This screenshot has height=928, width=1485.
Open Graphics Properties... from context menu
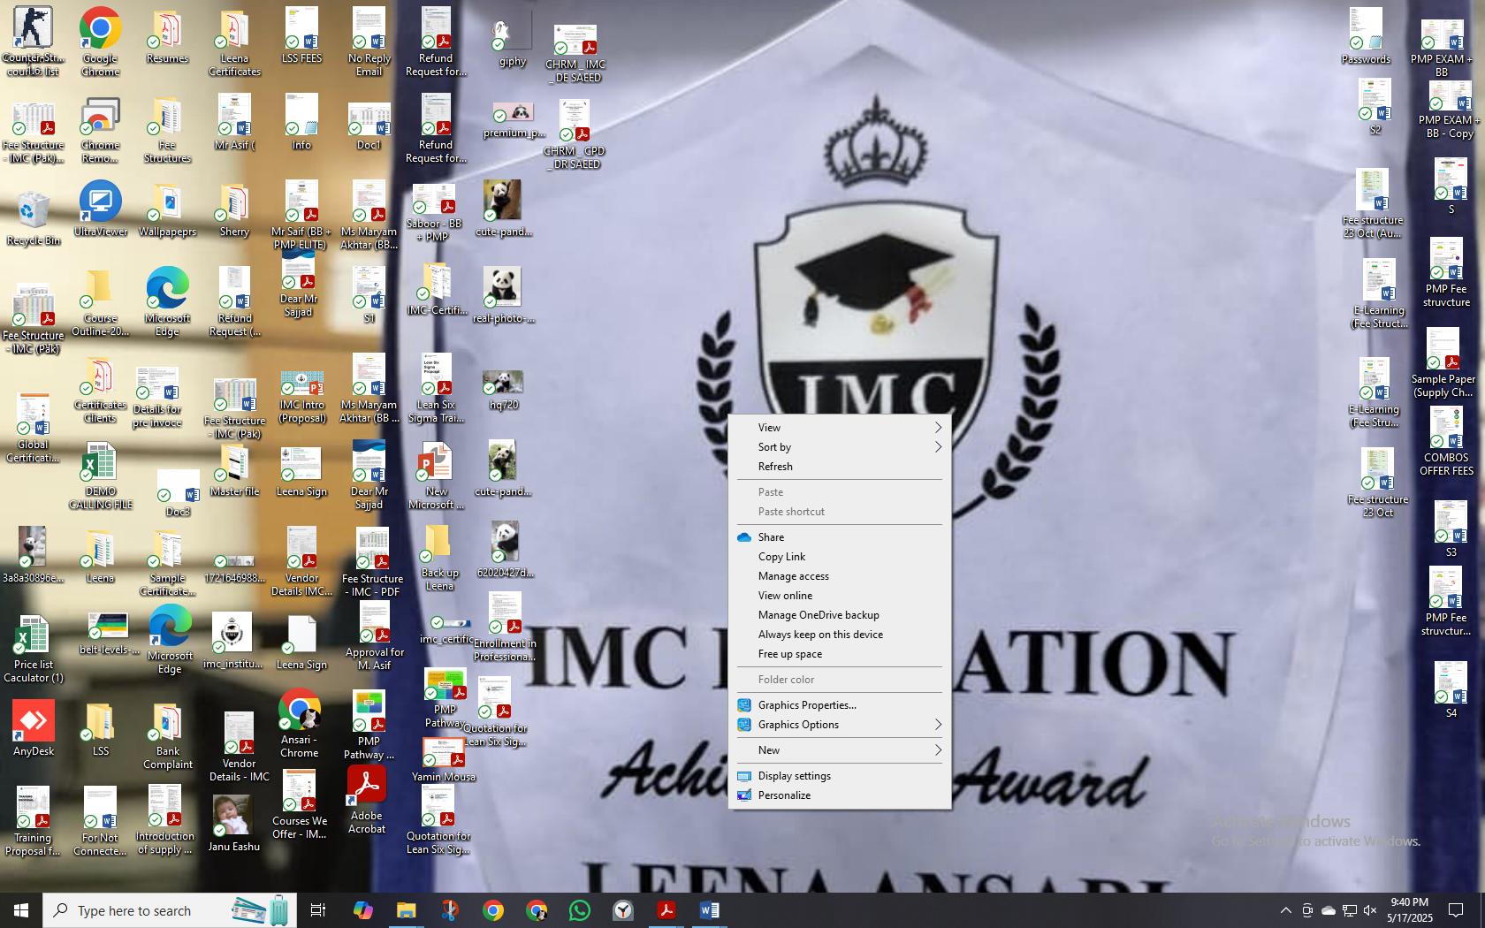pos(840,705)
